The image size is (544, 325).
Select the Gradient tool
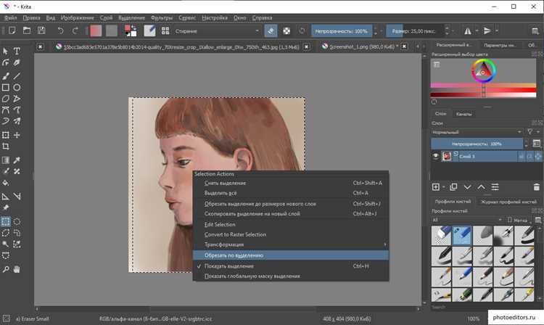point(6,160)
